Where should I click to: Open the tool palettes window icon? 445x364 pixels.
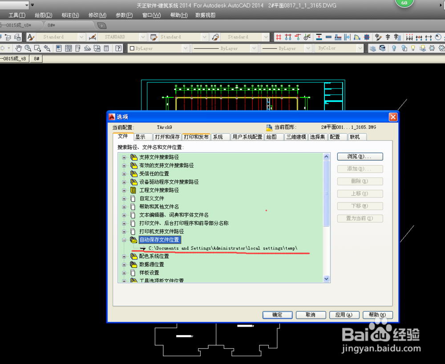(x=78, y=48)
